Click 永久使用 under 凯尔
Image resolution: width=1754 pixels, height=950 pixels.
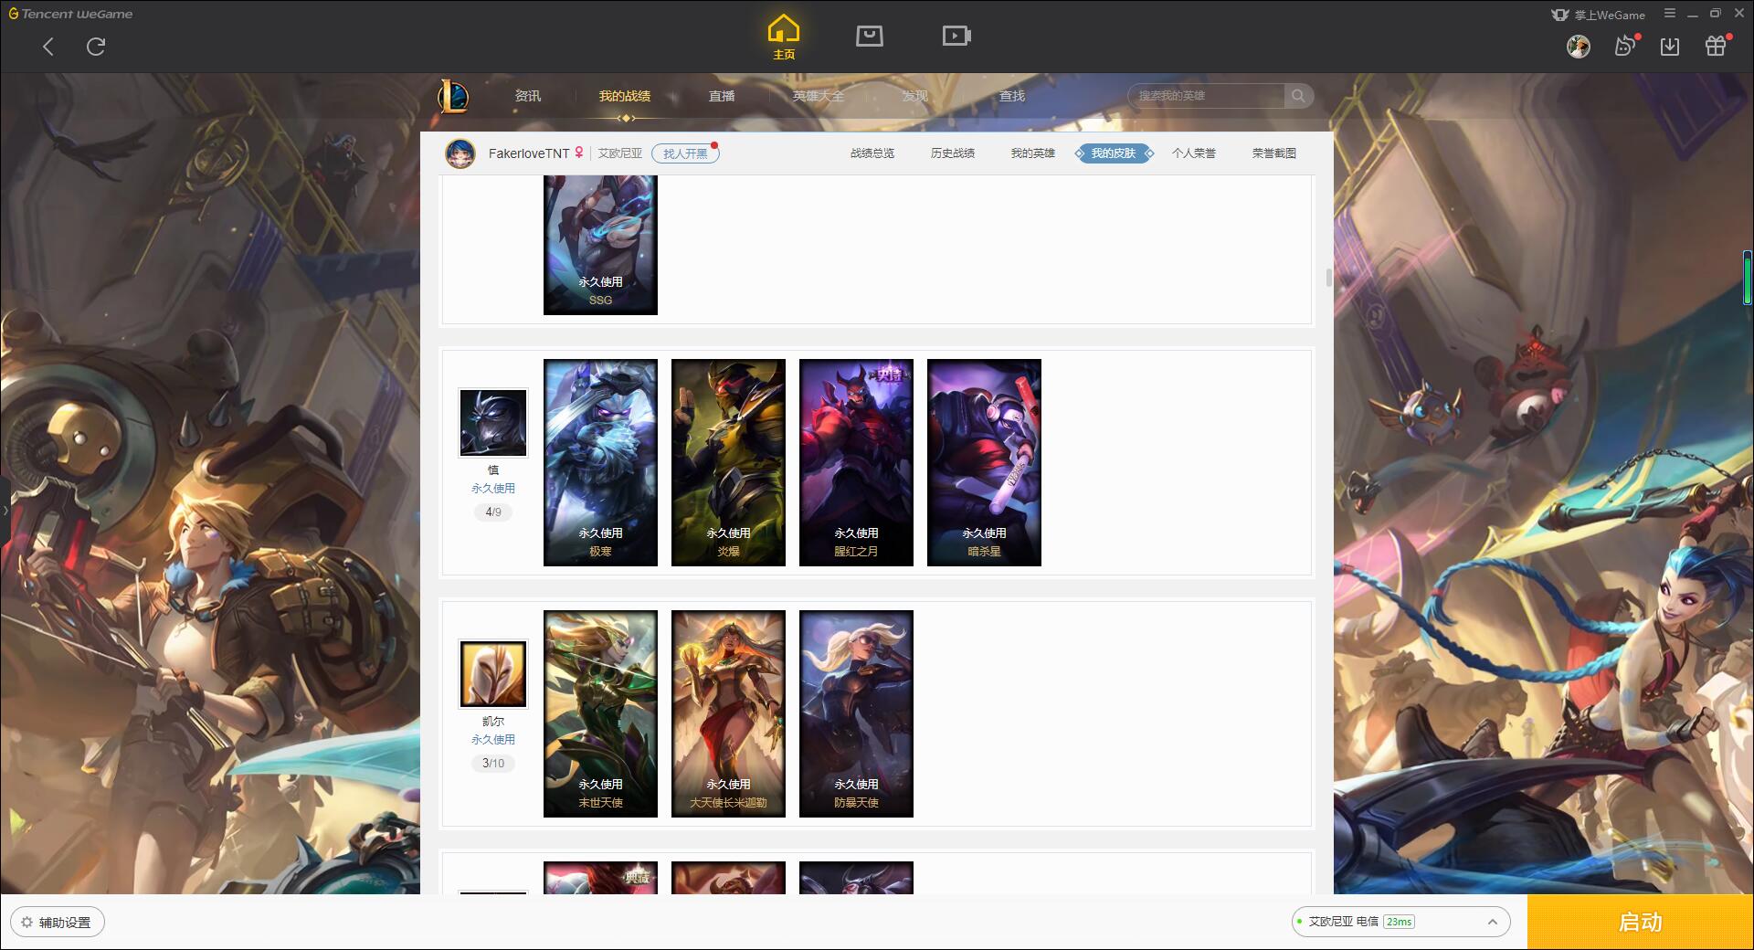tap(493, 740)
